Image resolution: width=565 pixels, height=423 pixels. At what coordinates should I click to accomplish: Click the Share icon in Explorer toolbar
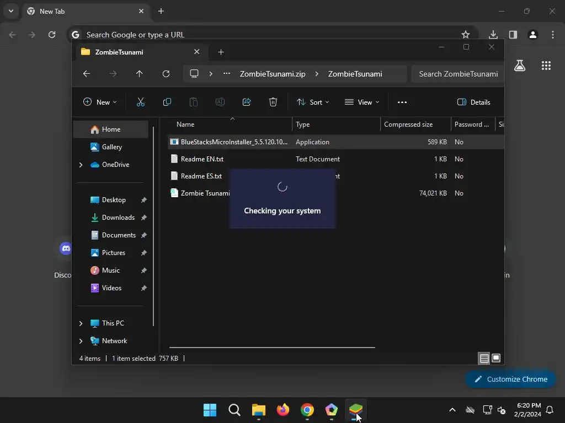(247, 102)
